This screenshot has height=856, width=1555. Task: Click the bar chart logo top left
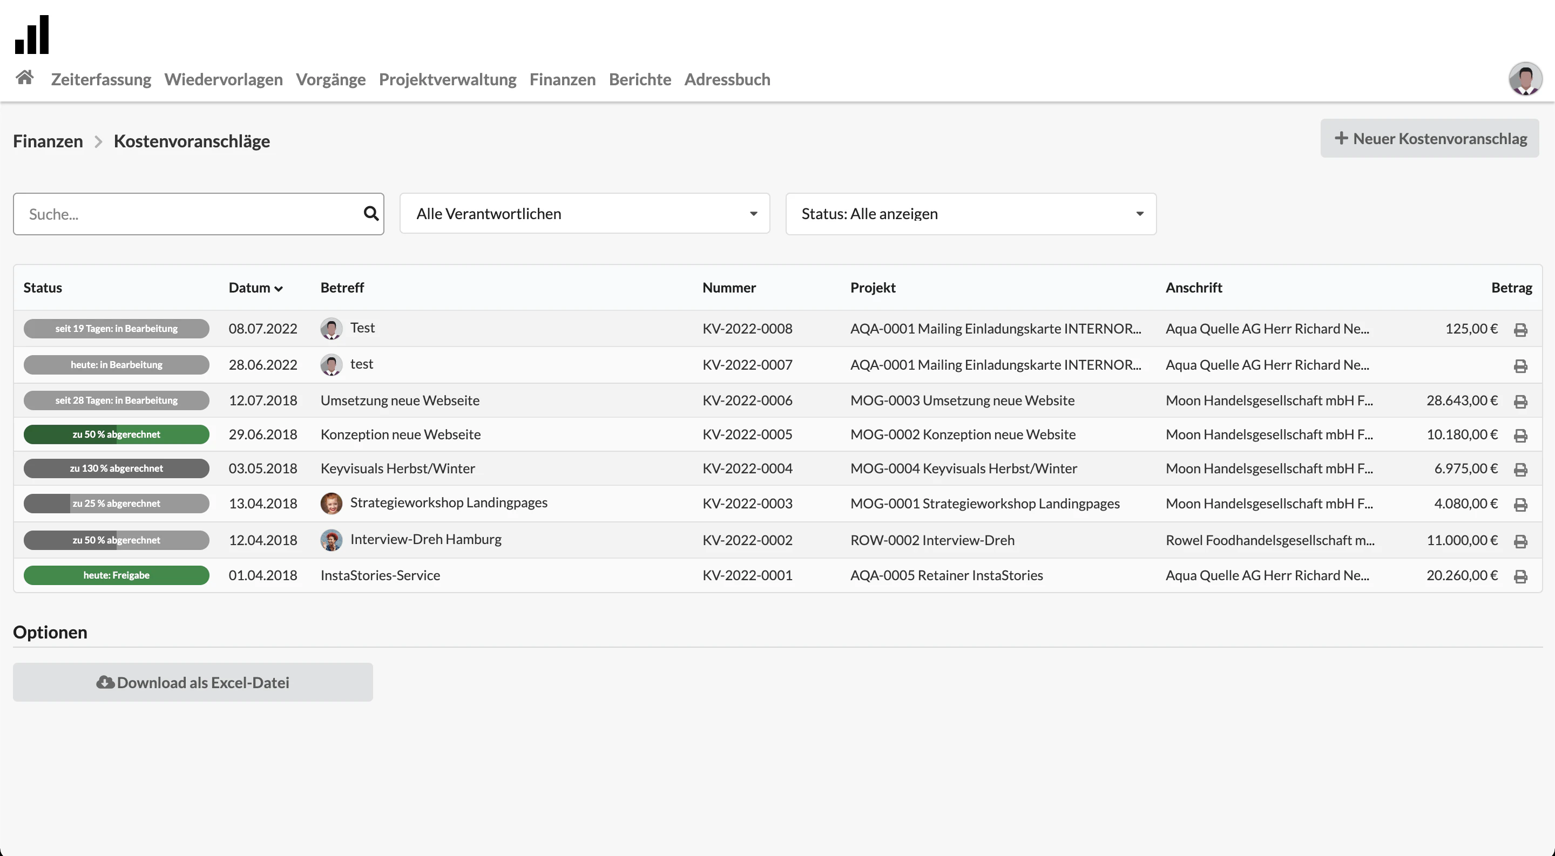pos(31,35)
